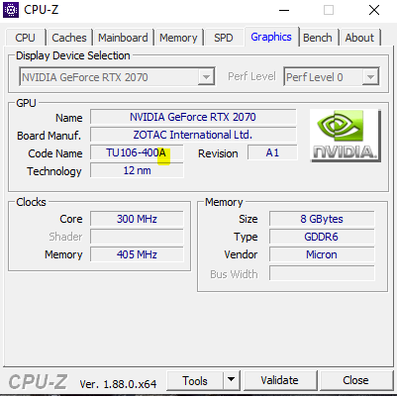
Task: Click the Micron vendor value
Action: point(322,254)
